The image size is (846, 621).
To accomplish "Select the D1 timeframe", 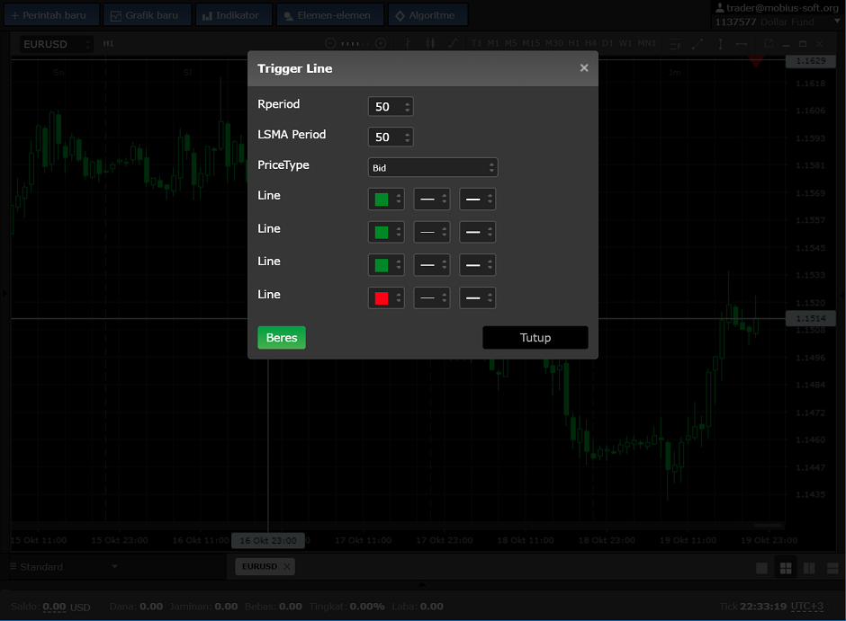I will (x=607, y=44).
